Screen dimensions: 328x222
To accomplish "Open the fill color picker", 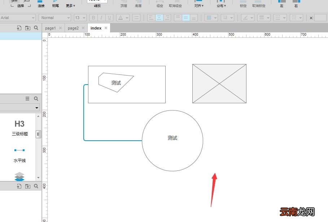I will (x=211, y=18).
